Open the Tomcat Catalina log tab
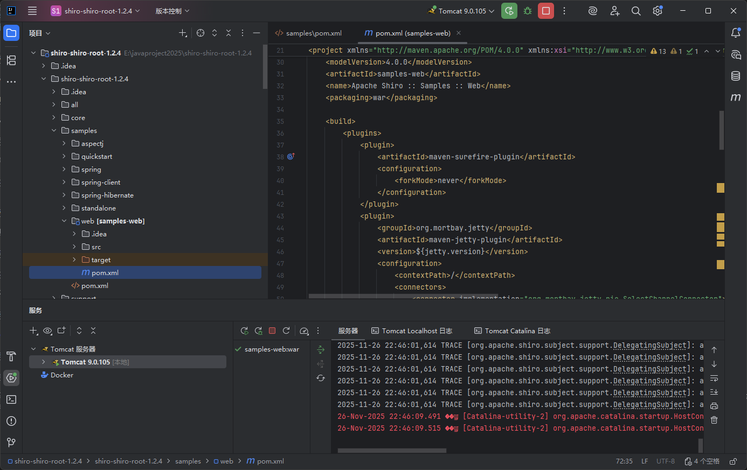Image resolution: width=747 pixels, height=470 pixels. coord(513,331)
